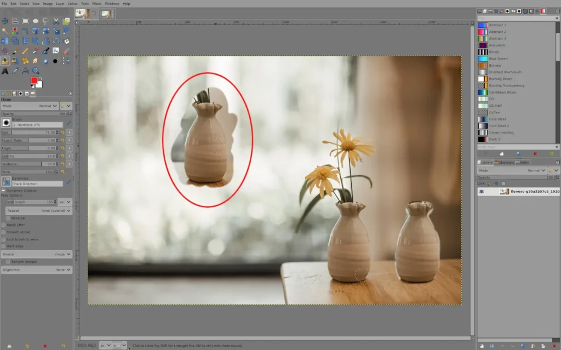This screenshot has width=561, height=350.
Task: Select the Align tool
Action: tap(15, 21)
